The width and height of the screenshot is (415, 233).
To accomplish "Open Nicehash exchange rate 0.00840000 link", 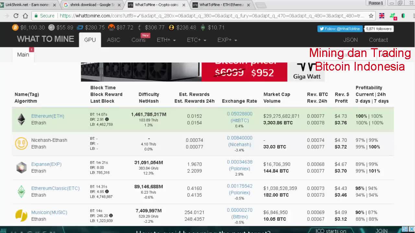I will (240, 141).
